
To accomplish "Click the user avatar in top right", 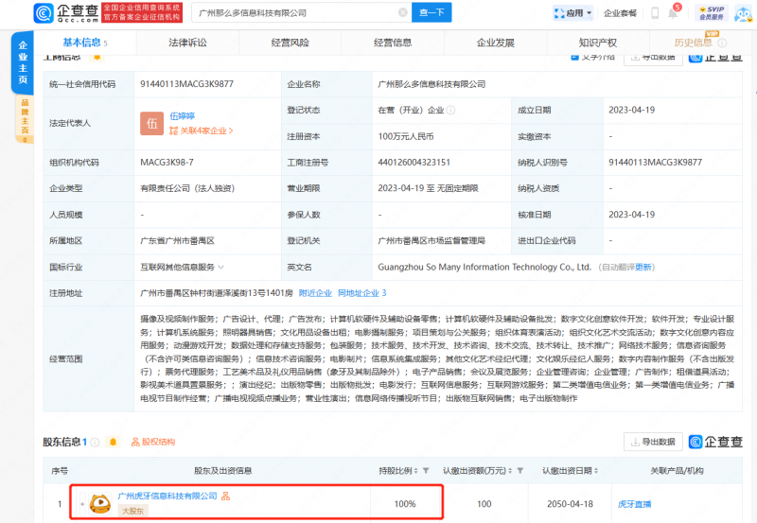I will coord(743,13).
